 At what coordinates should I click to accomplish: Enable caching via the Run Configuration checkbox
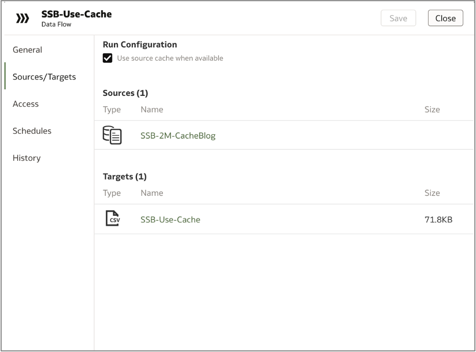click(107, 58)
